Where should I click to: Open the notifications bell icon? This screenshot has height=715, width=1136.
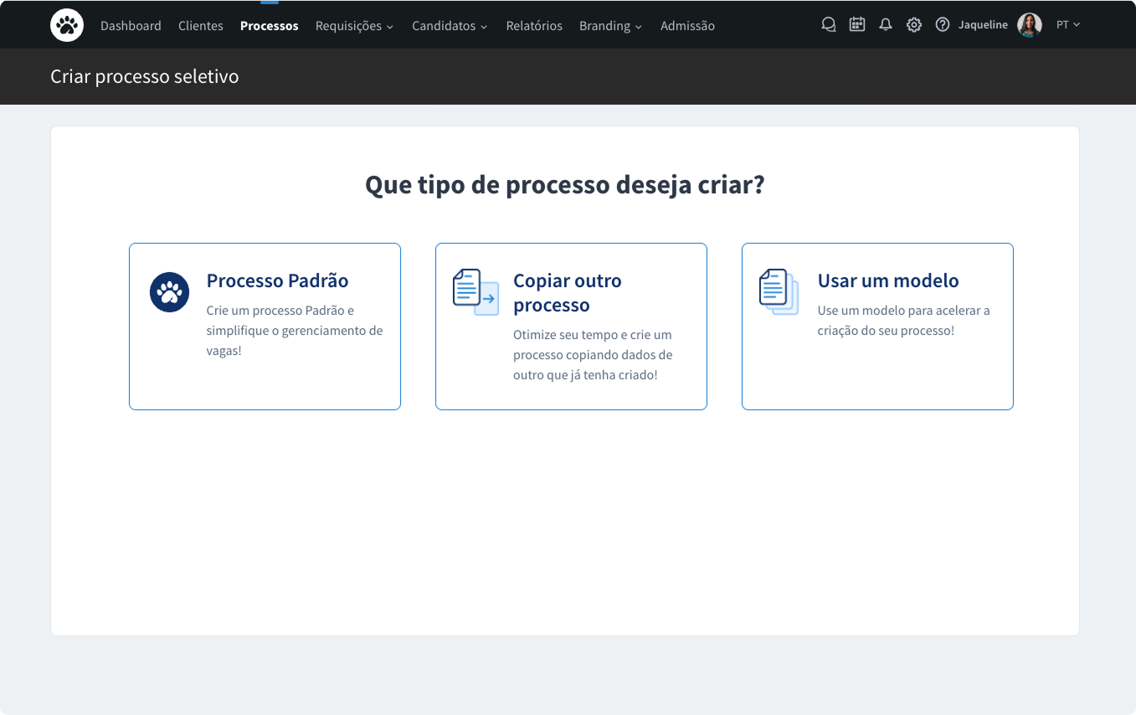click(x=885, y=24)
